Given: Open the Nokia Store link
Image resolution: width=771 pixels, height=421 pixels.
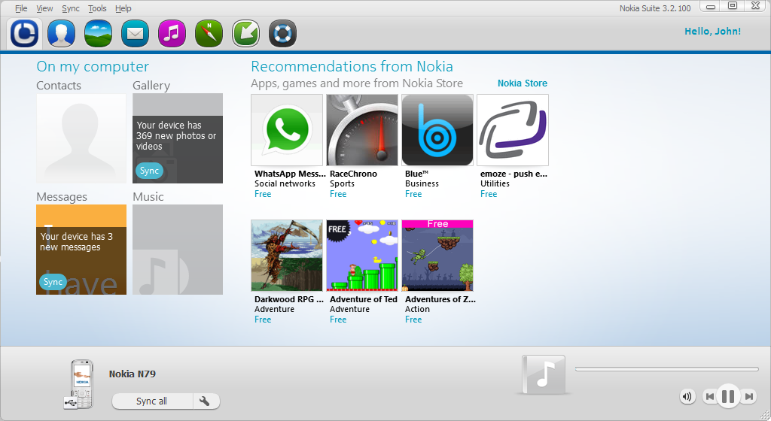Looking at the screenshot, I should [522, 83].
